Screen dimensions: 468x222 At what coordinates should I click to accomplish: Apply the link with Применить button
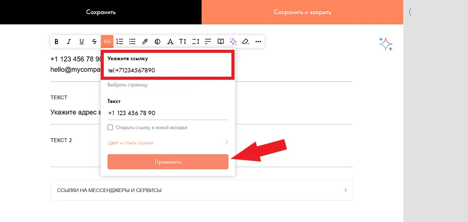point(168,162)
